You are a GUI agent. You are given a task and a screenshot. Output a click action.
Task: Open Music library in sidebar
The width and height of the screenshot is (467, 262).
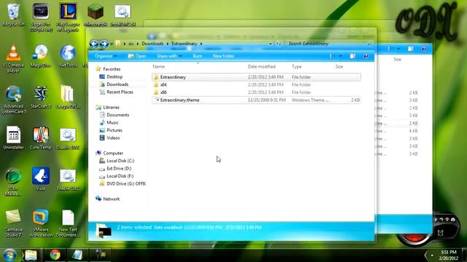click(x=109, y=123)
